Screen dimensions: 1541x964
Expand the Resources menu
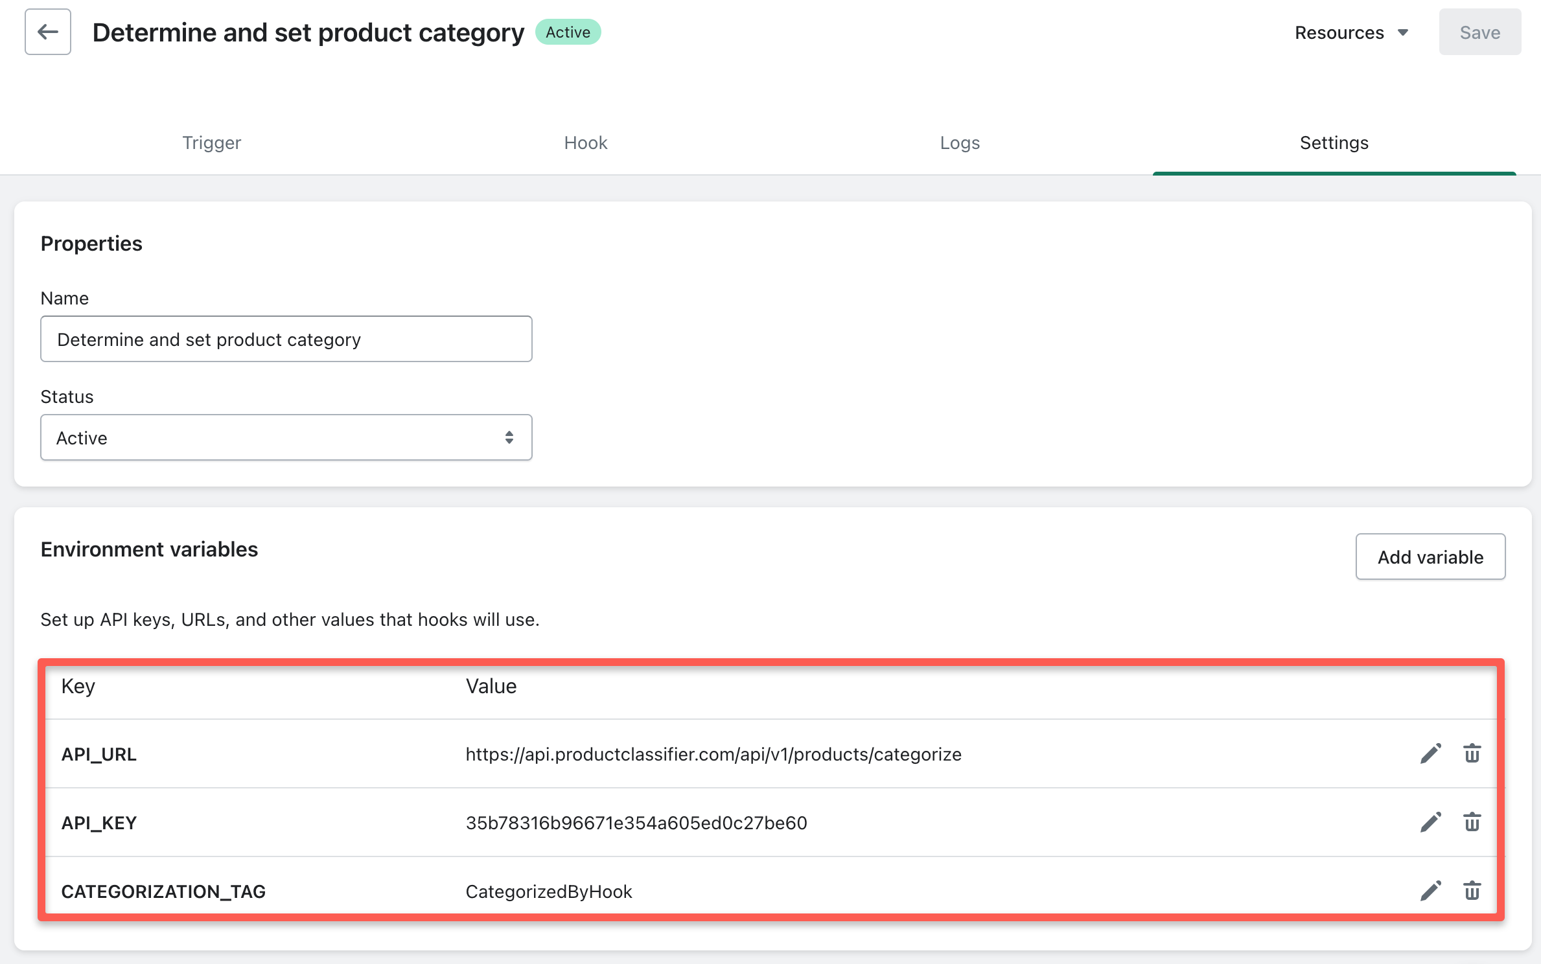[1351, 32]
